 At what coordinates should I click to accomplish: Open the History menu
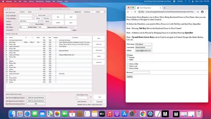[x=31, y=1]
